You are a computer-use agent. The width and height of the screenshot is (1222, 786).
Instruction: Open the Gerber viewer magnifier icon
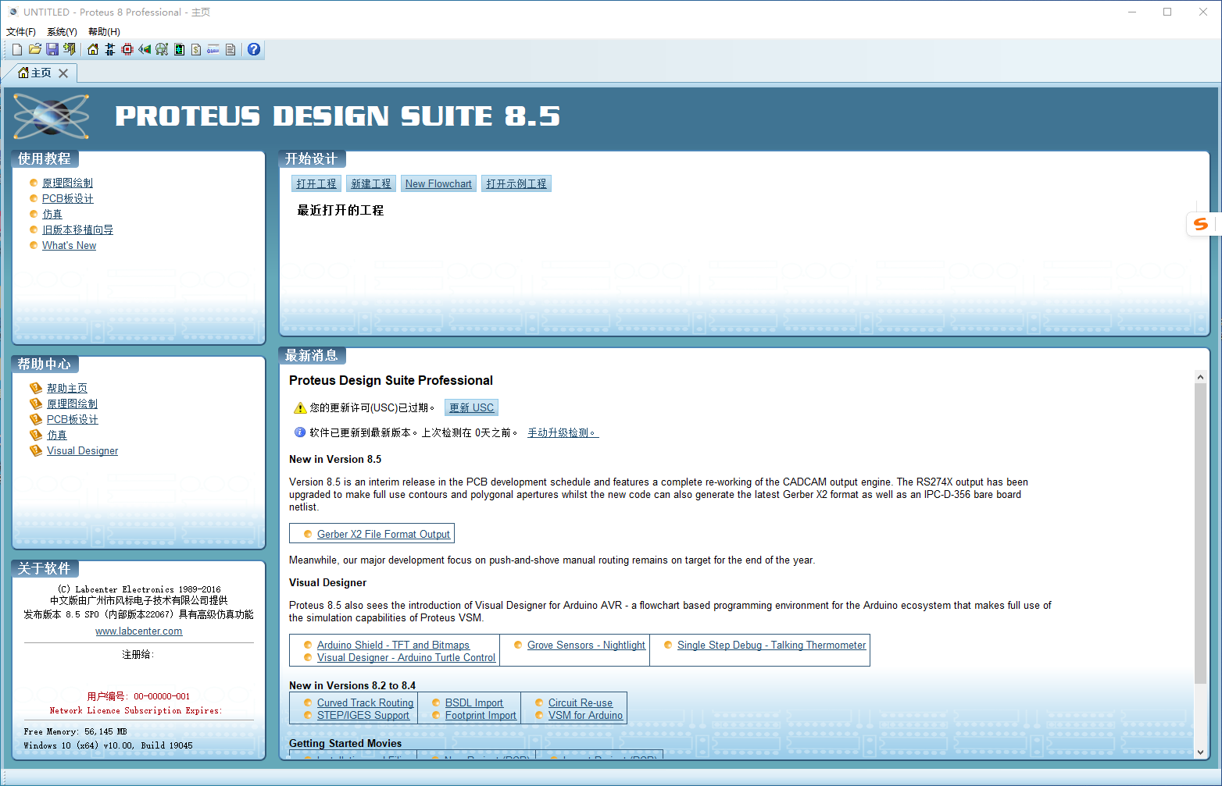pos(162,49)
